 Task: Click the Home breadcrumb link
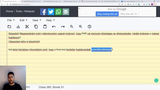tap(9, 11)
